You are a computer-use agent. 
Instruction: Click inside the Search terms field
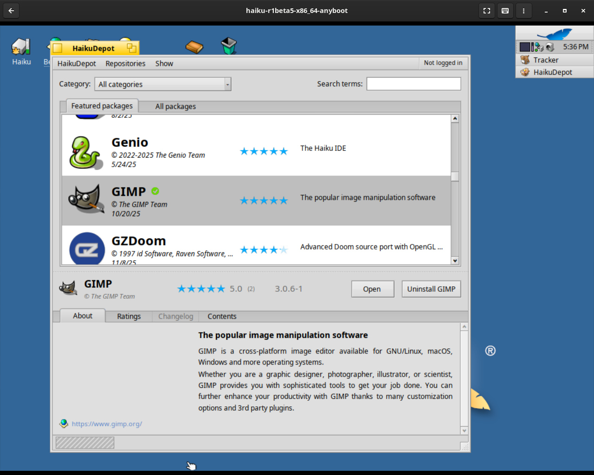[x=413, y=83]
